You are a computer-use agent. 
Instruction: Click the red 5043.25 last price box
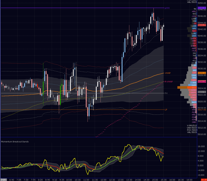202,25
